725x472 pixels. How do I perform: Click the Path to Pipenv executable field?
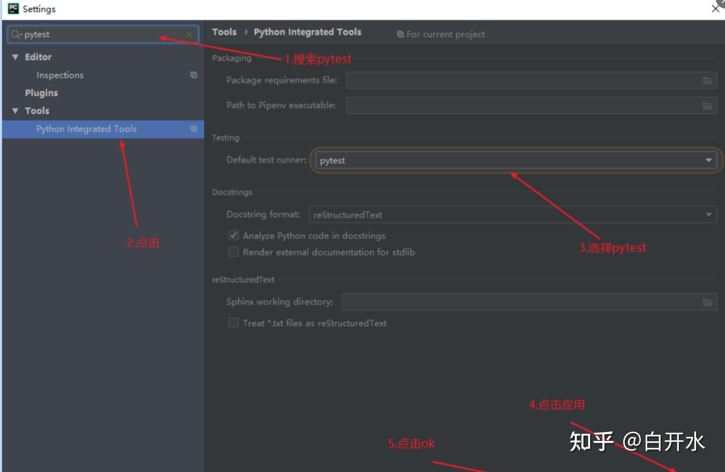[531, 106]
